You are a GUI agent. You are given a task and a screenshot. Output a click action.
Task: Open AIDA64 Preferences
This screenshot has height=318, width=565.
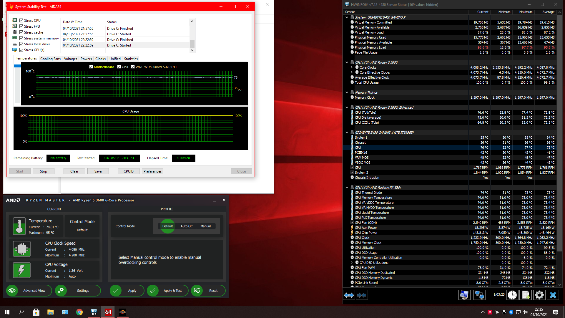pos(152,171)
